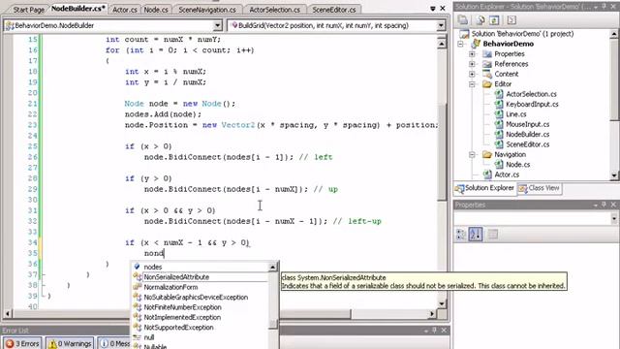Viewport: 620px width, 349px height.
Task: Toggle the 0 Messages filter
Action: [114, 343]
